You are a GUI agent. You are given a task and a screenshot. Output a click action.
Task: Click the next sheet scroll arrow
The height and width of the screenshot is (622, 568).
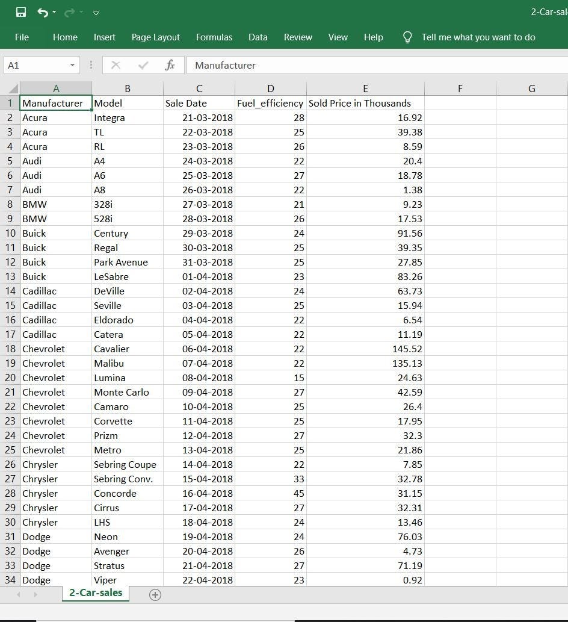point(35,595)
